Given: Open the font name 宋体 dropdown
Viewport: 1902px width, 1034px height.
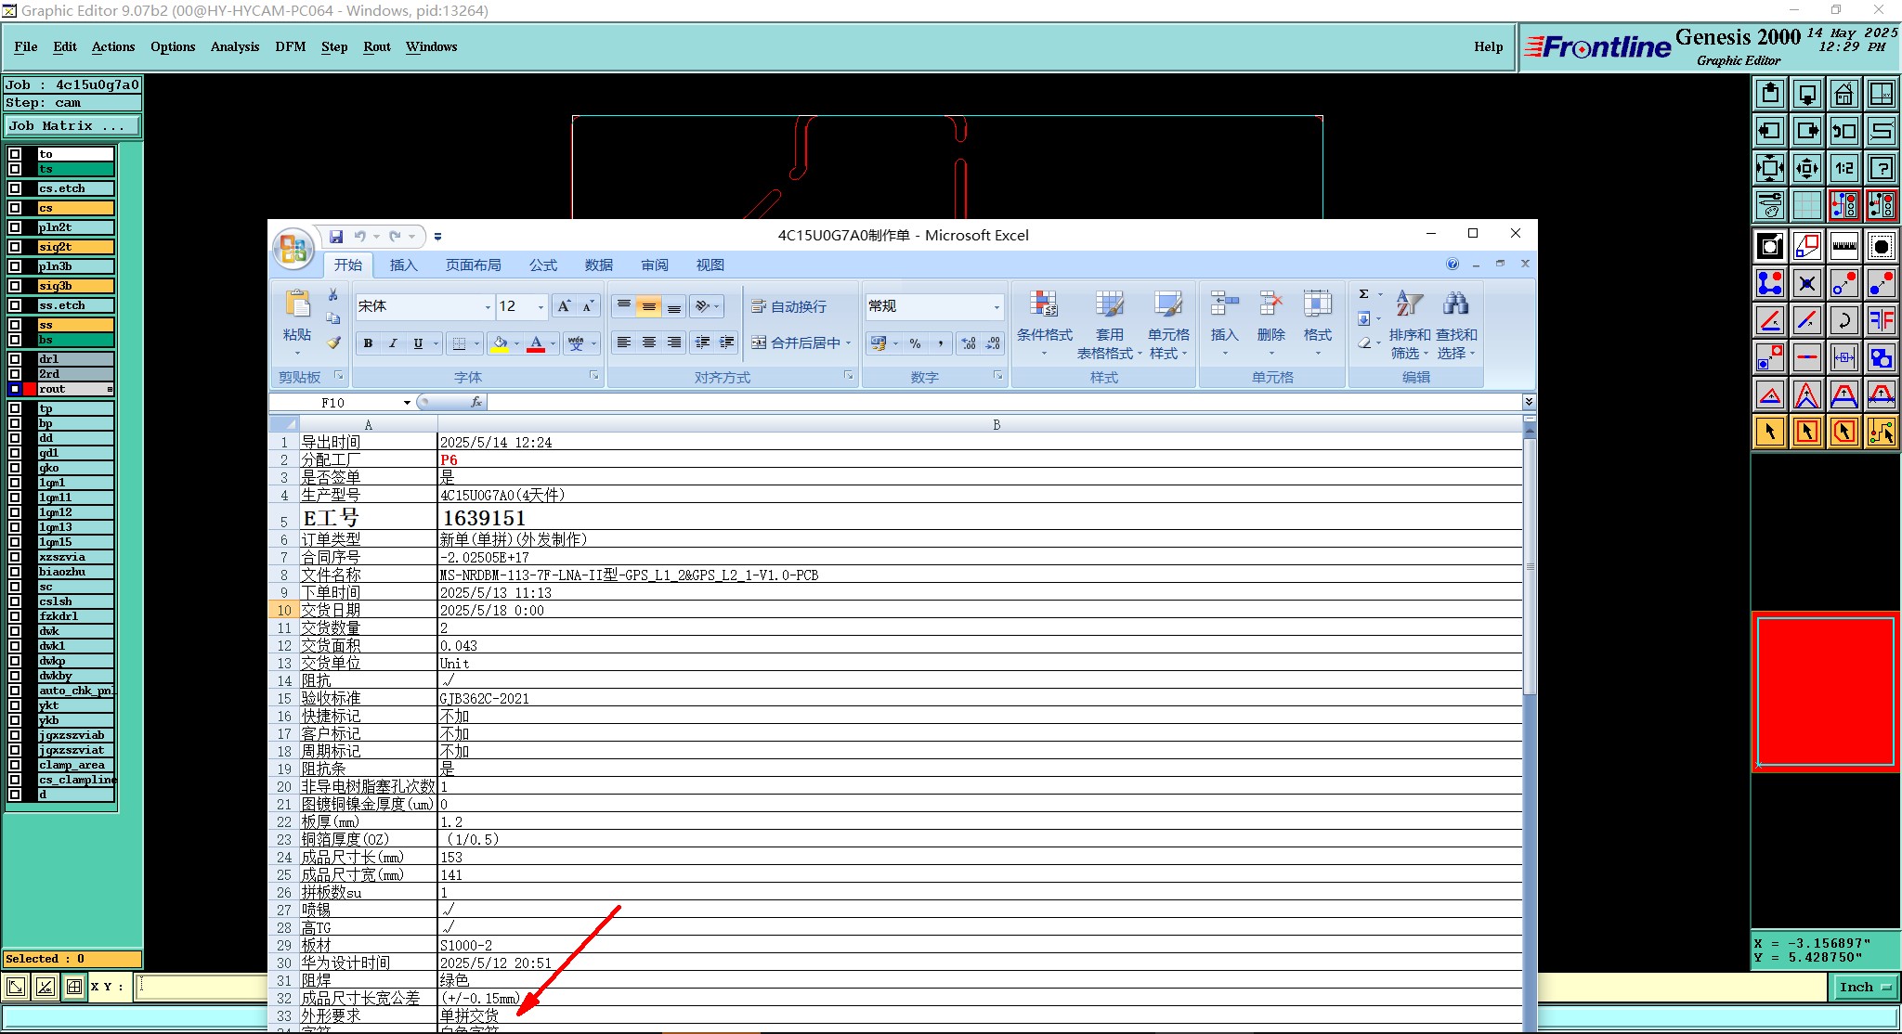Looking at the screenshot, I should pyautogui.click(x=488, y=307).
